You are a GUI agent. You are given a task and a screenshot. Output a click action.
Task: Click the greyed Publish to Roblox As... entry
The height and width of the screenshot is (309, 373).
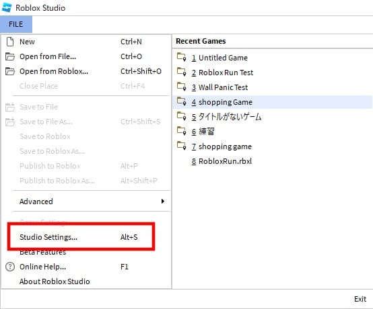coord(86,181)
